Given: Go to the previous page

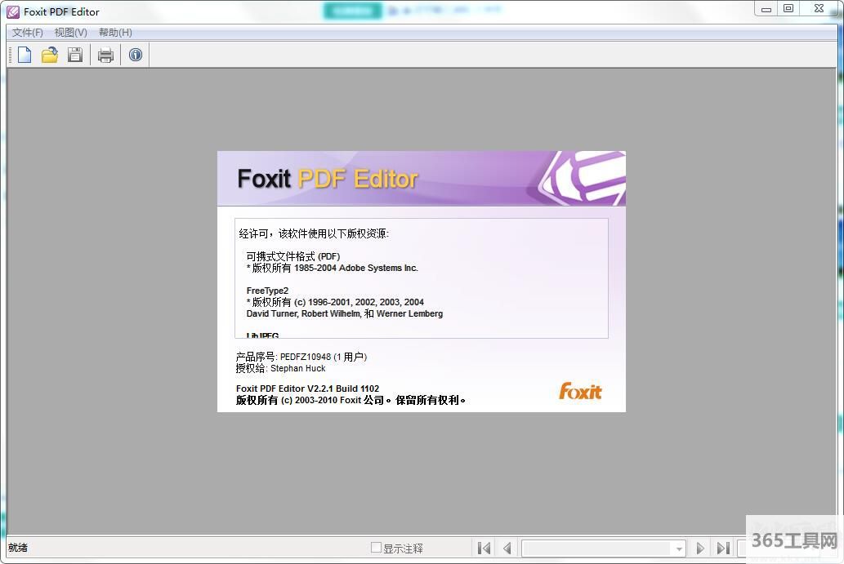Looking at the screenshot, I should tap(507, 548).
